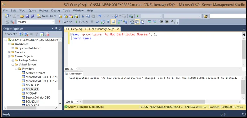The height and width of the screenshot is (118, 247).
Task: Click Display Estimated Execution Plan icon
Action: (x=103, y=22)
